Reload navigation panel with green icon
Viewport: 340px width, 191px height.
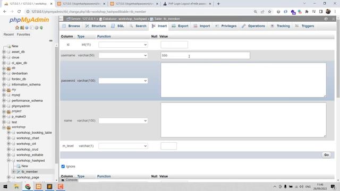(41, 28)
